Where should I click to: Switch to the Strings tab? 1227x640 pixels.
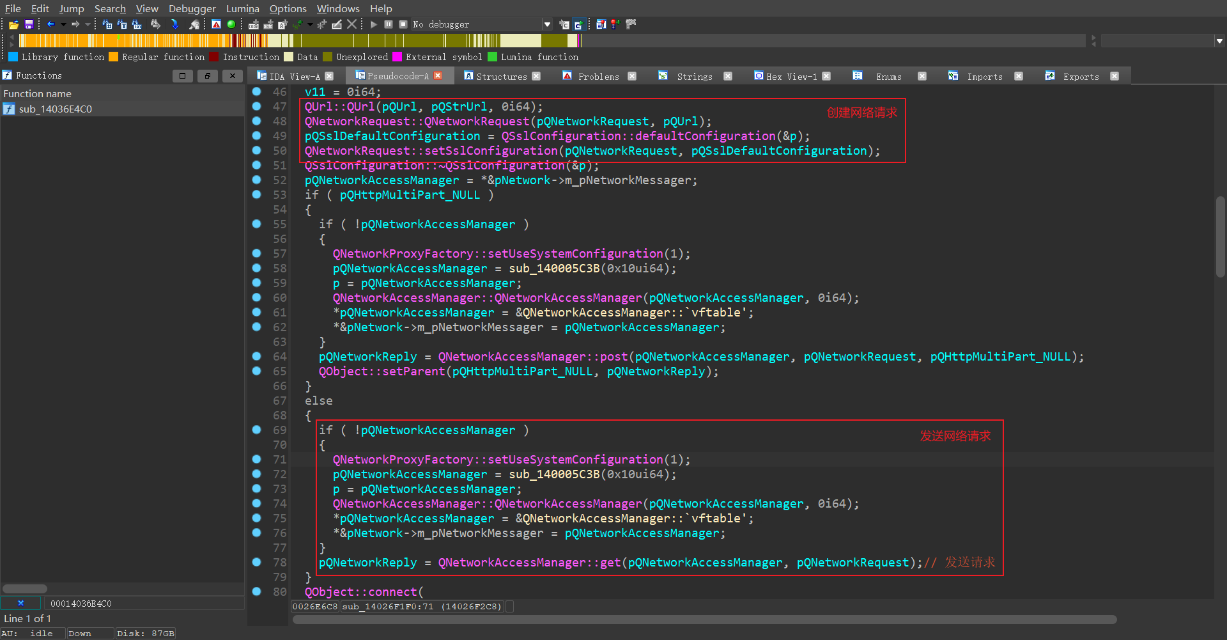pos(694,76)
